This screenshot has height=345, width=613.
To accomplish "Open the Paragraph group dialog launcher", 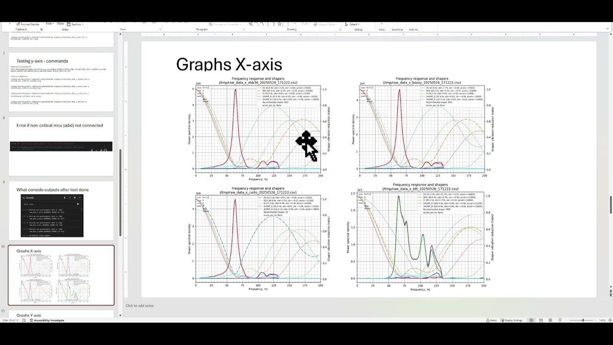I will (x=243, y=30).
